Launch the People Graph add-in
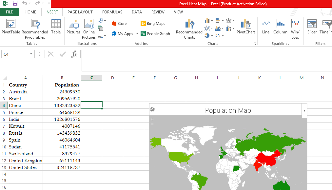Image resolution: width=332 pixels, height=190 pixels. tap(155, 33)
